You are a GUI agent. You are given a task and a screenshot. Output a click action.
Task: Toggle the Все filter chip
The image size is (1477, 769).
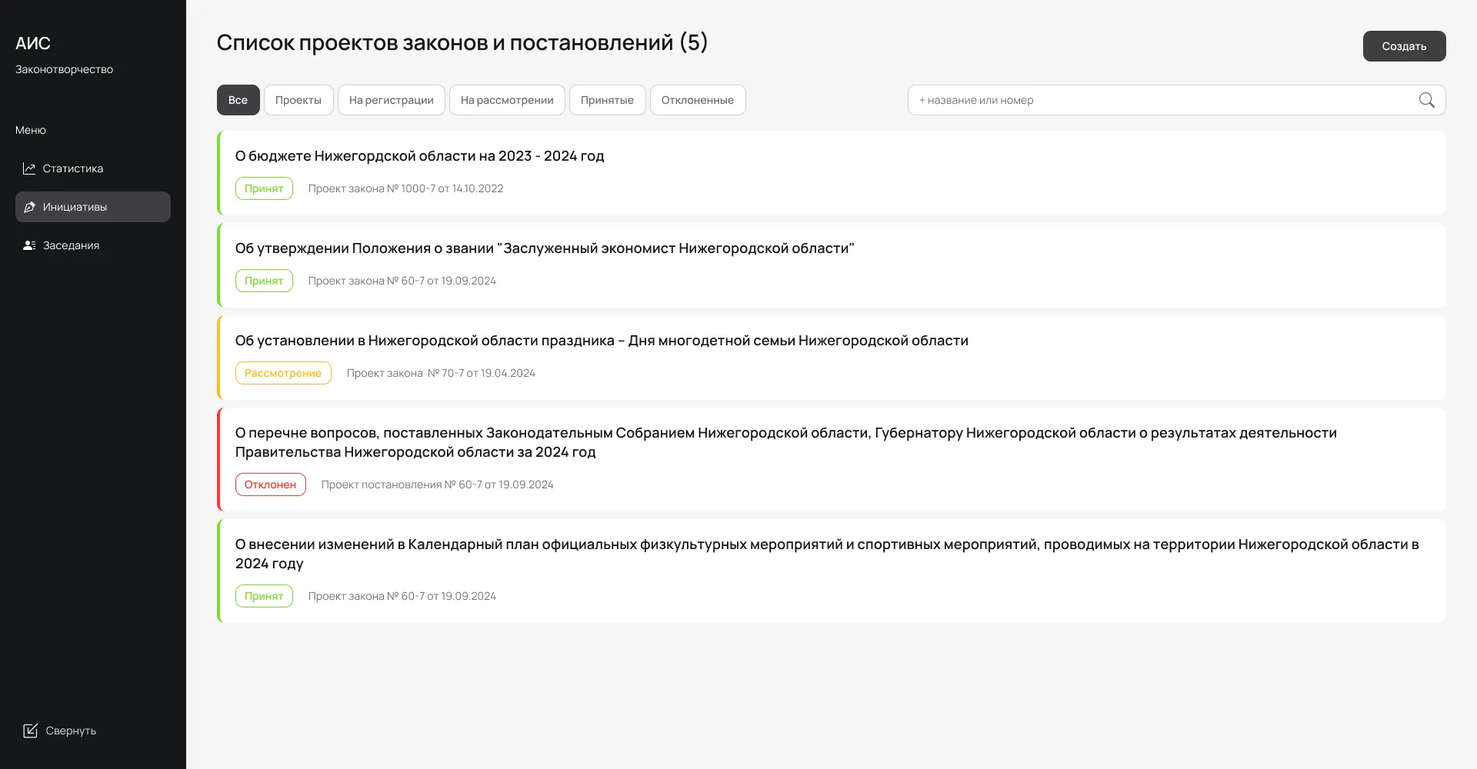point(238,99)
